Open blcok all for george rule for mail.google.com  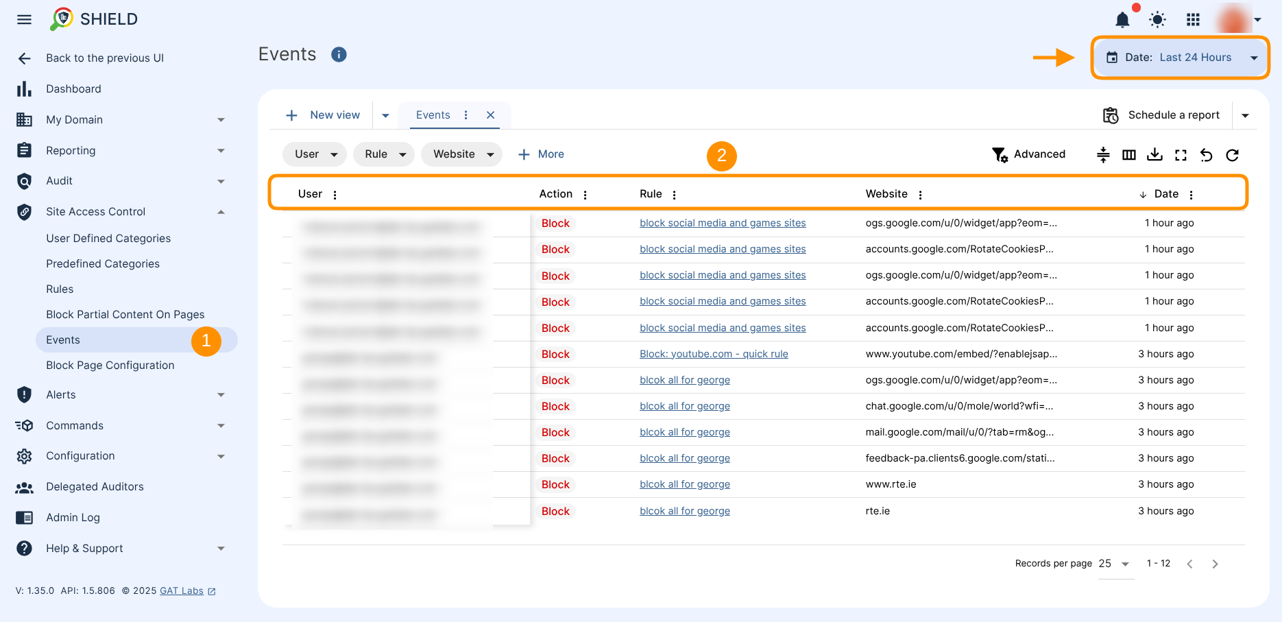pyautogui.click(x=685, y=432)
